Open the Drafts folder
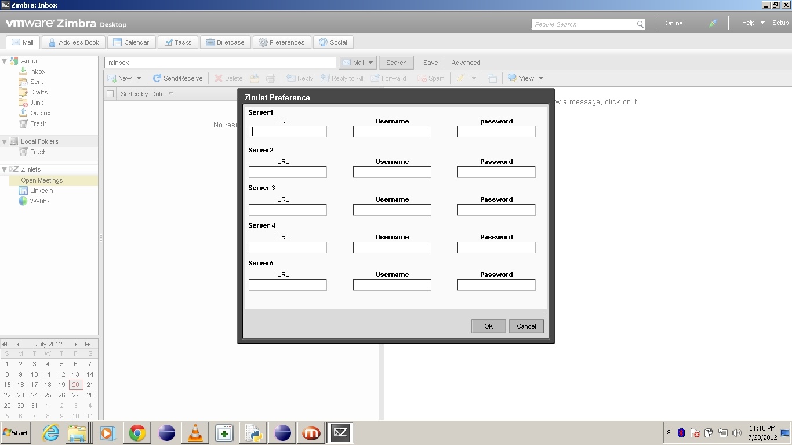792x445 pixels. pos(39,92)
